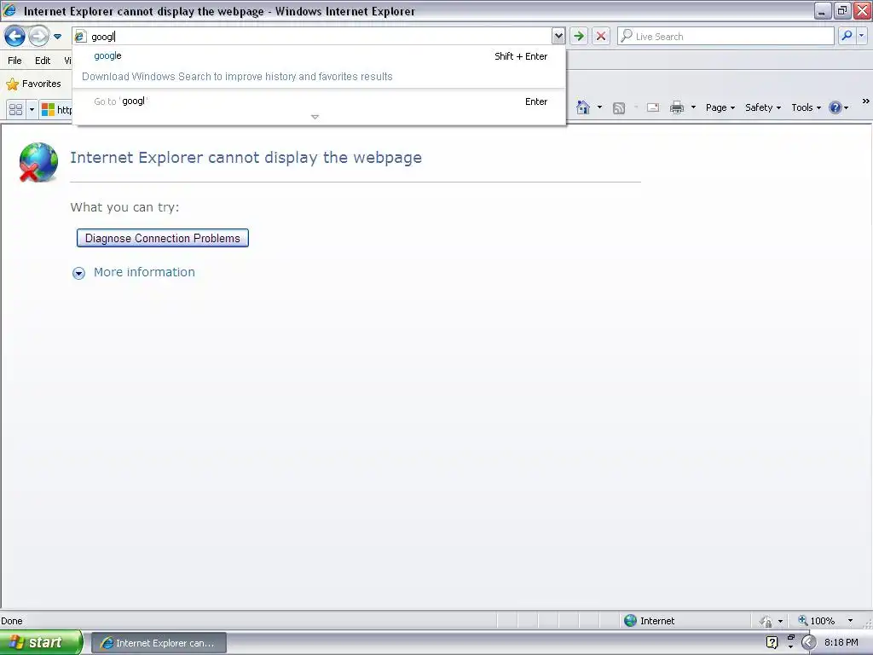Open the search provider options dropdown
The height and width of the screenshot is (655, 873).
click(862, 36)
